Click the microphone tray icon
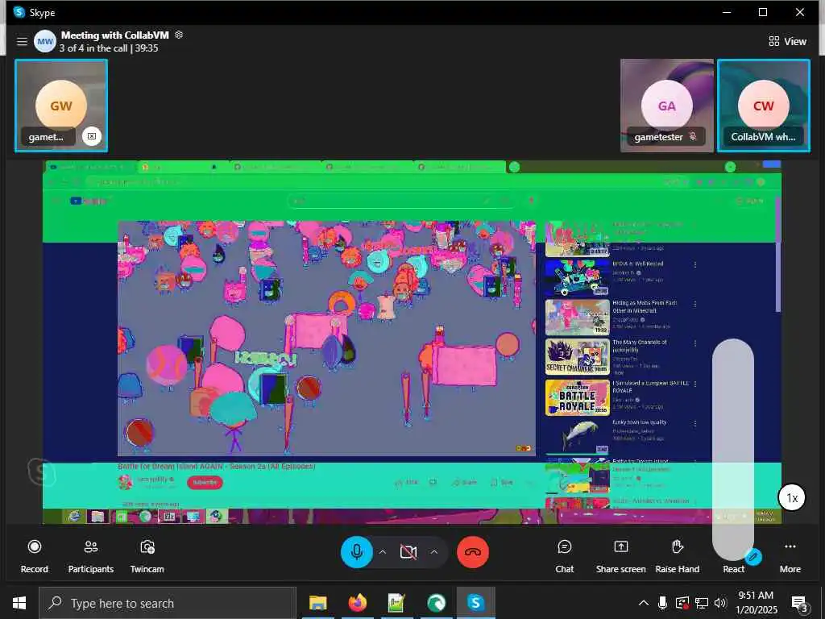 pyautogui.click(x=663, y=603)
